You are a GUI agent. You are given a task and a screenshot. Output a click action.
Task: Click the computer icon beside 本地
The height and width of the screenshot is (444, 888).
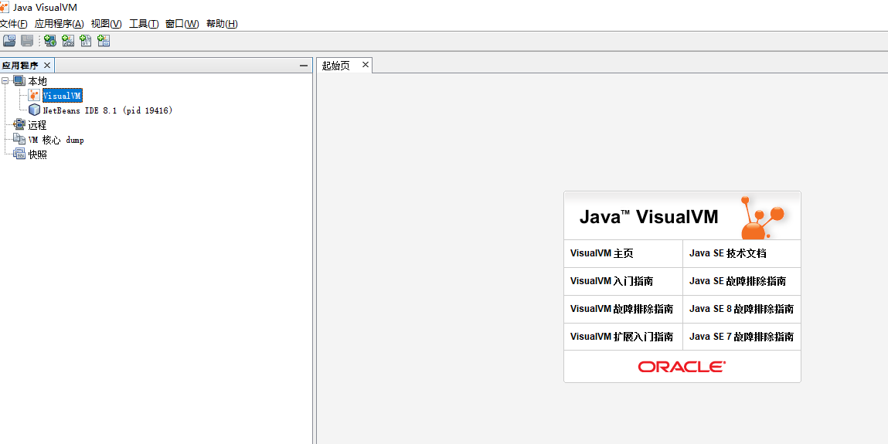[19, 81]
